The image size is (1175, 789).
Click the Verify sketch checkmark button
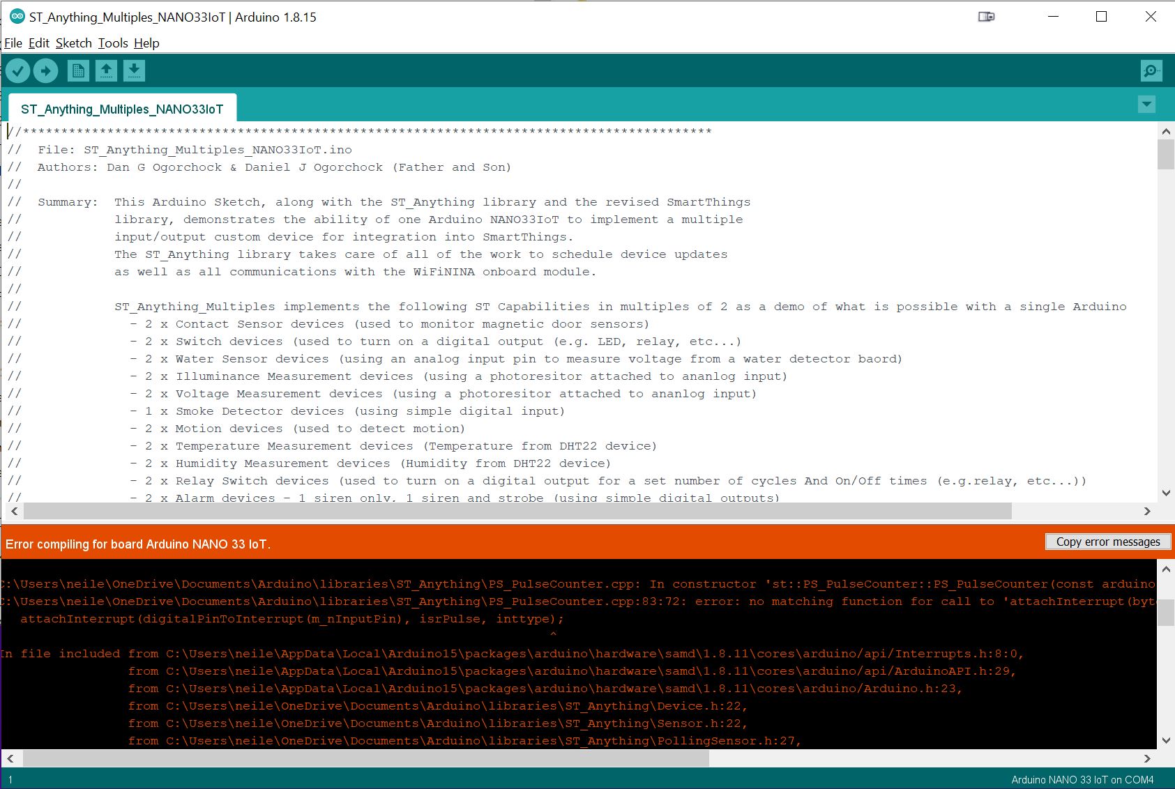18,70
